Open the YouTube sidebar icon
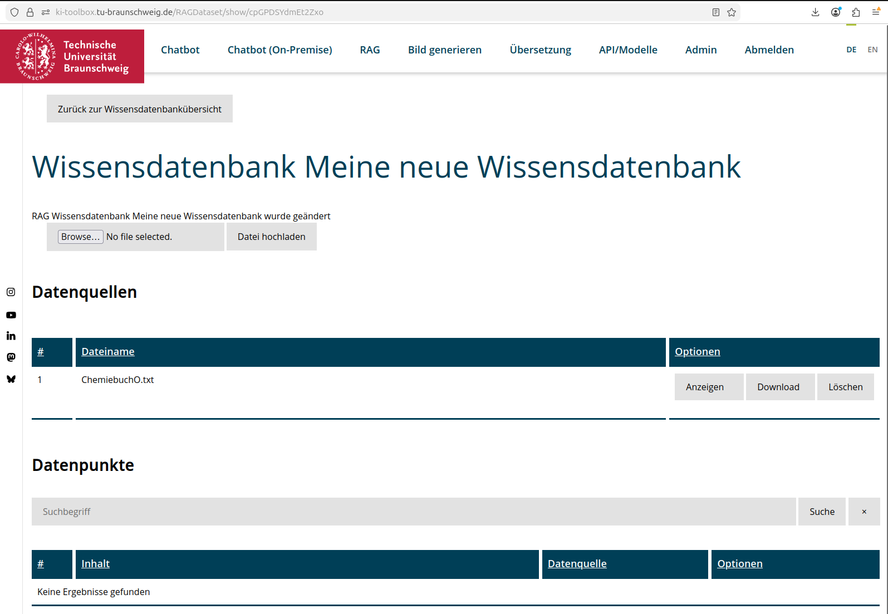888x614 pixels. [11, 315]
